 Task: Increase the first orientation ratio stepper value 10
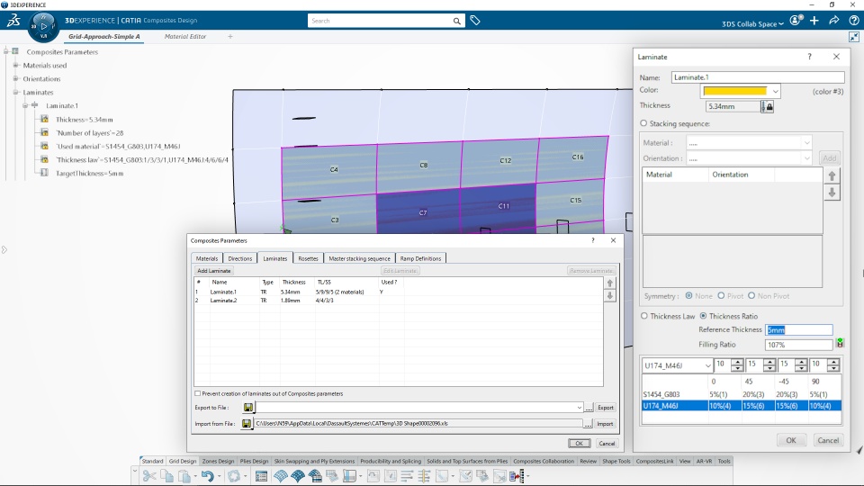pos(737,362)
